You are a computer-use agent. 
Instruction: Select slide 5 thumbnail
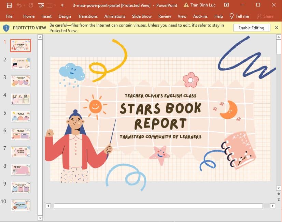[x=20, y=117]
